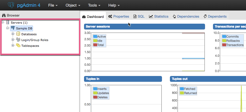Screen dimensions: 246x112
Task: Select the Databases tree label
Action: (29, 34)
